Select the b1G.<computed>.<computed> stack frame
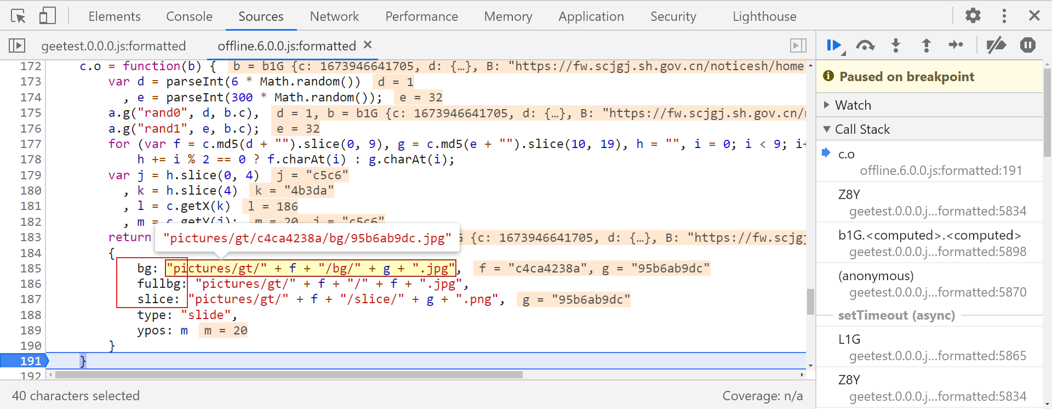 click(x=929, y=243)
